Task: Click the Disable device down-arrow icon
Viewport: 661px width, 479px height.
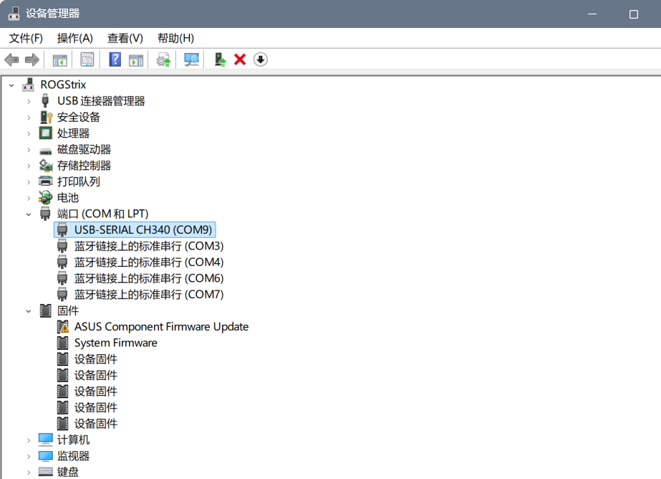Action: (261, 60)
